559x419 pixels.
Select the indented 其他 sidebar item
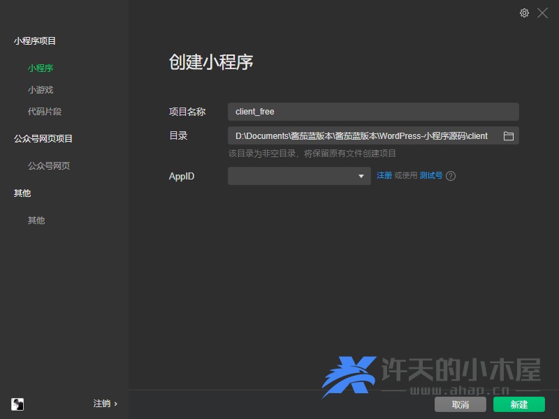[36, 220]
